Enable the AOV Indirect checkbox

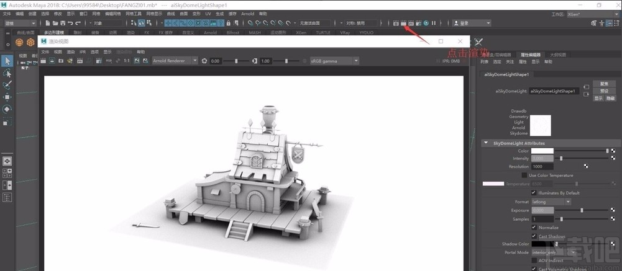pyautogui.click(x=534, y=260)
